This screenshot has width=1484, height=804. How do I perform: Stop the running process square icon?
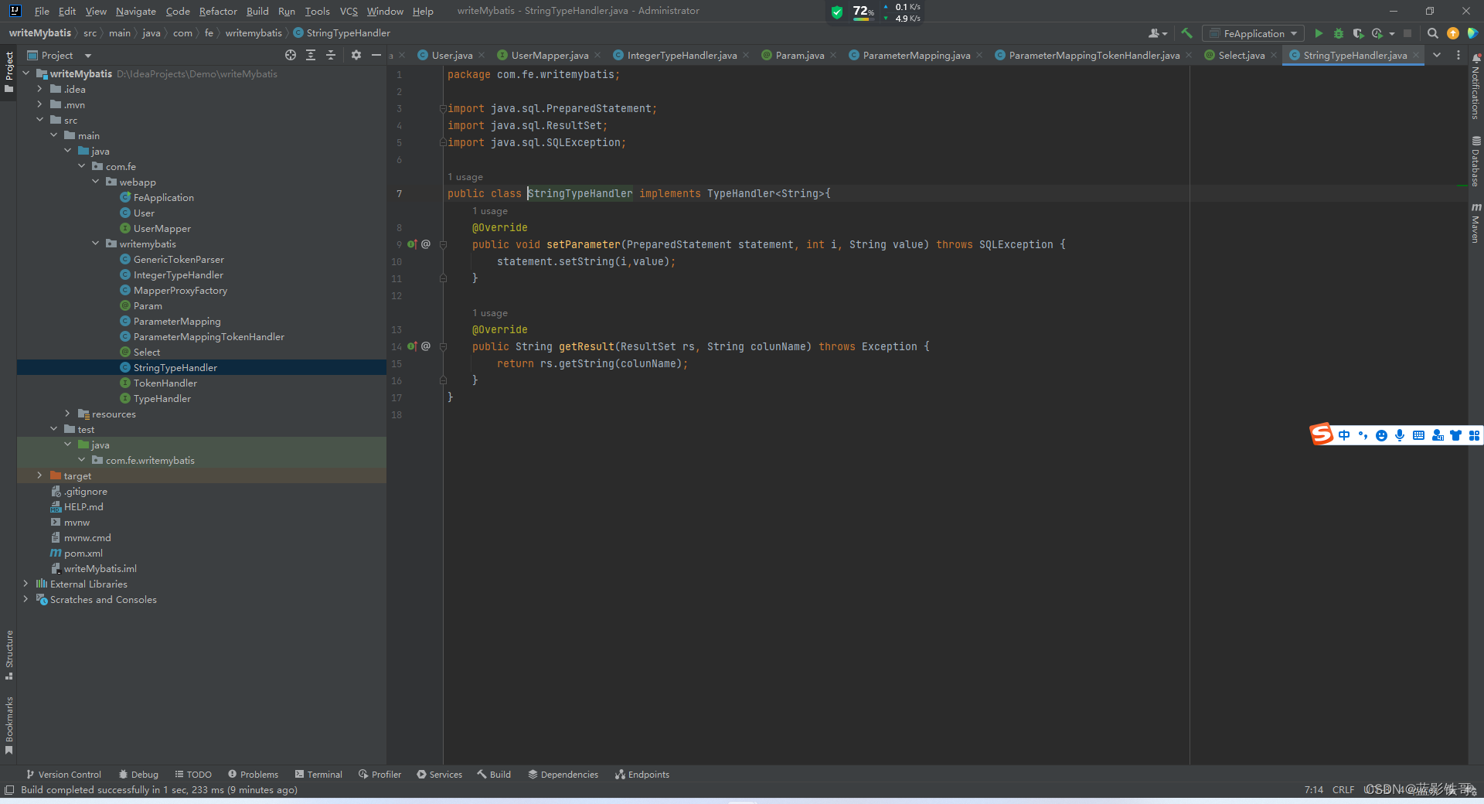1407,33
